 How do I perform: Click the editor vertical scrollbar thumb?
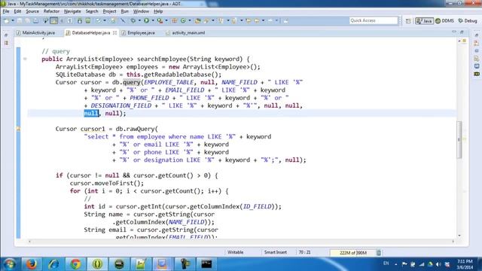[x=459, y=140]
